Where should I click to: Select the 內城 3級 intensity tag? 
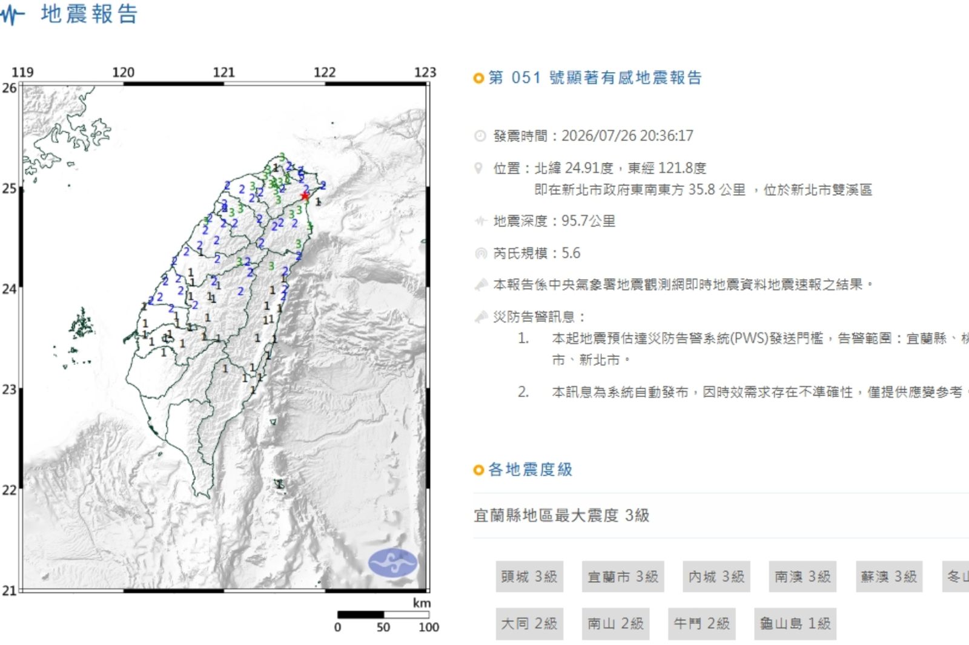[716, 577]
